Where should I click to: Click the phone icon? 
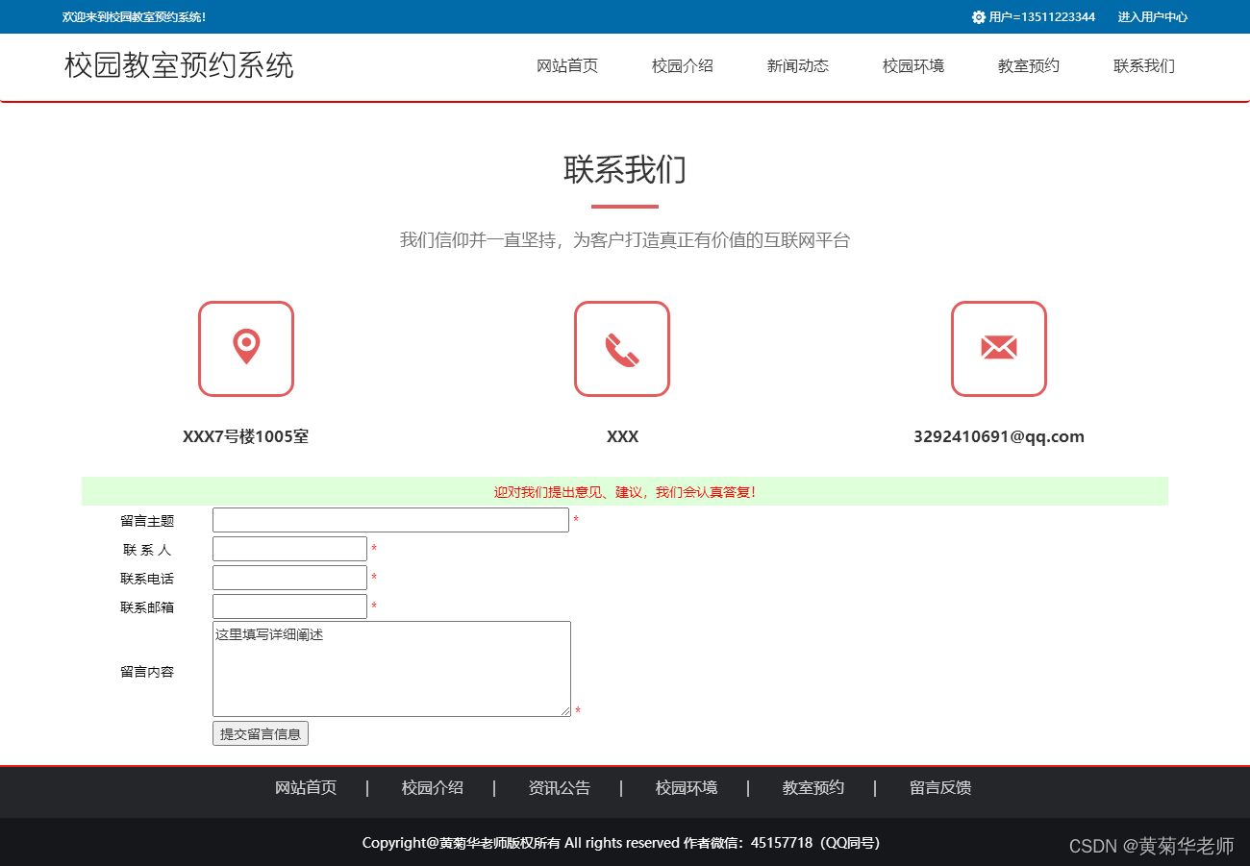622,349
